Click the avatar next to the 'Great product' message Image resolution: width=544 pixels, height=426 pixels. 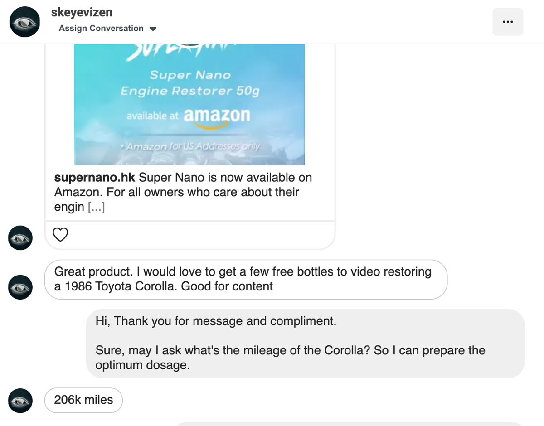pyautogui.click(x=20, y=287)
